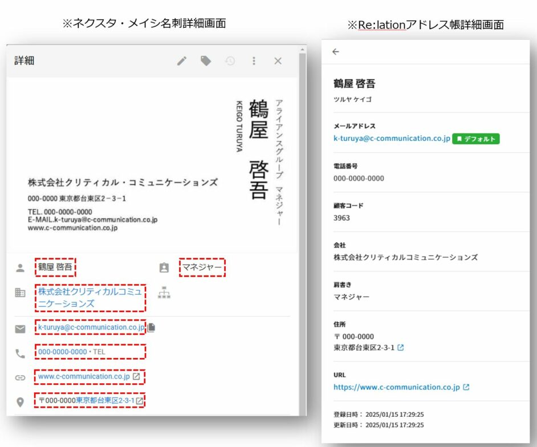Close the 詳細 panel with X icon
The height and width of the screenshot is (447, 537).
(x=278, y=61)
